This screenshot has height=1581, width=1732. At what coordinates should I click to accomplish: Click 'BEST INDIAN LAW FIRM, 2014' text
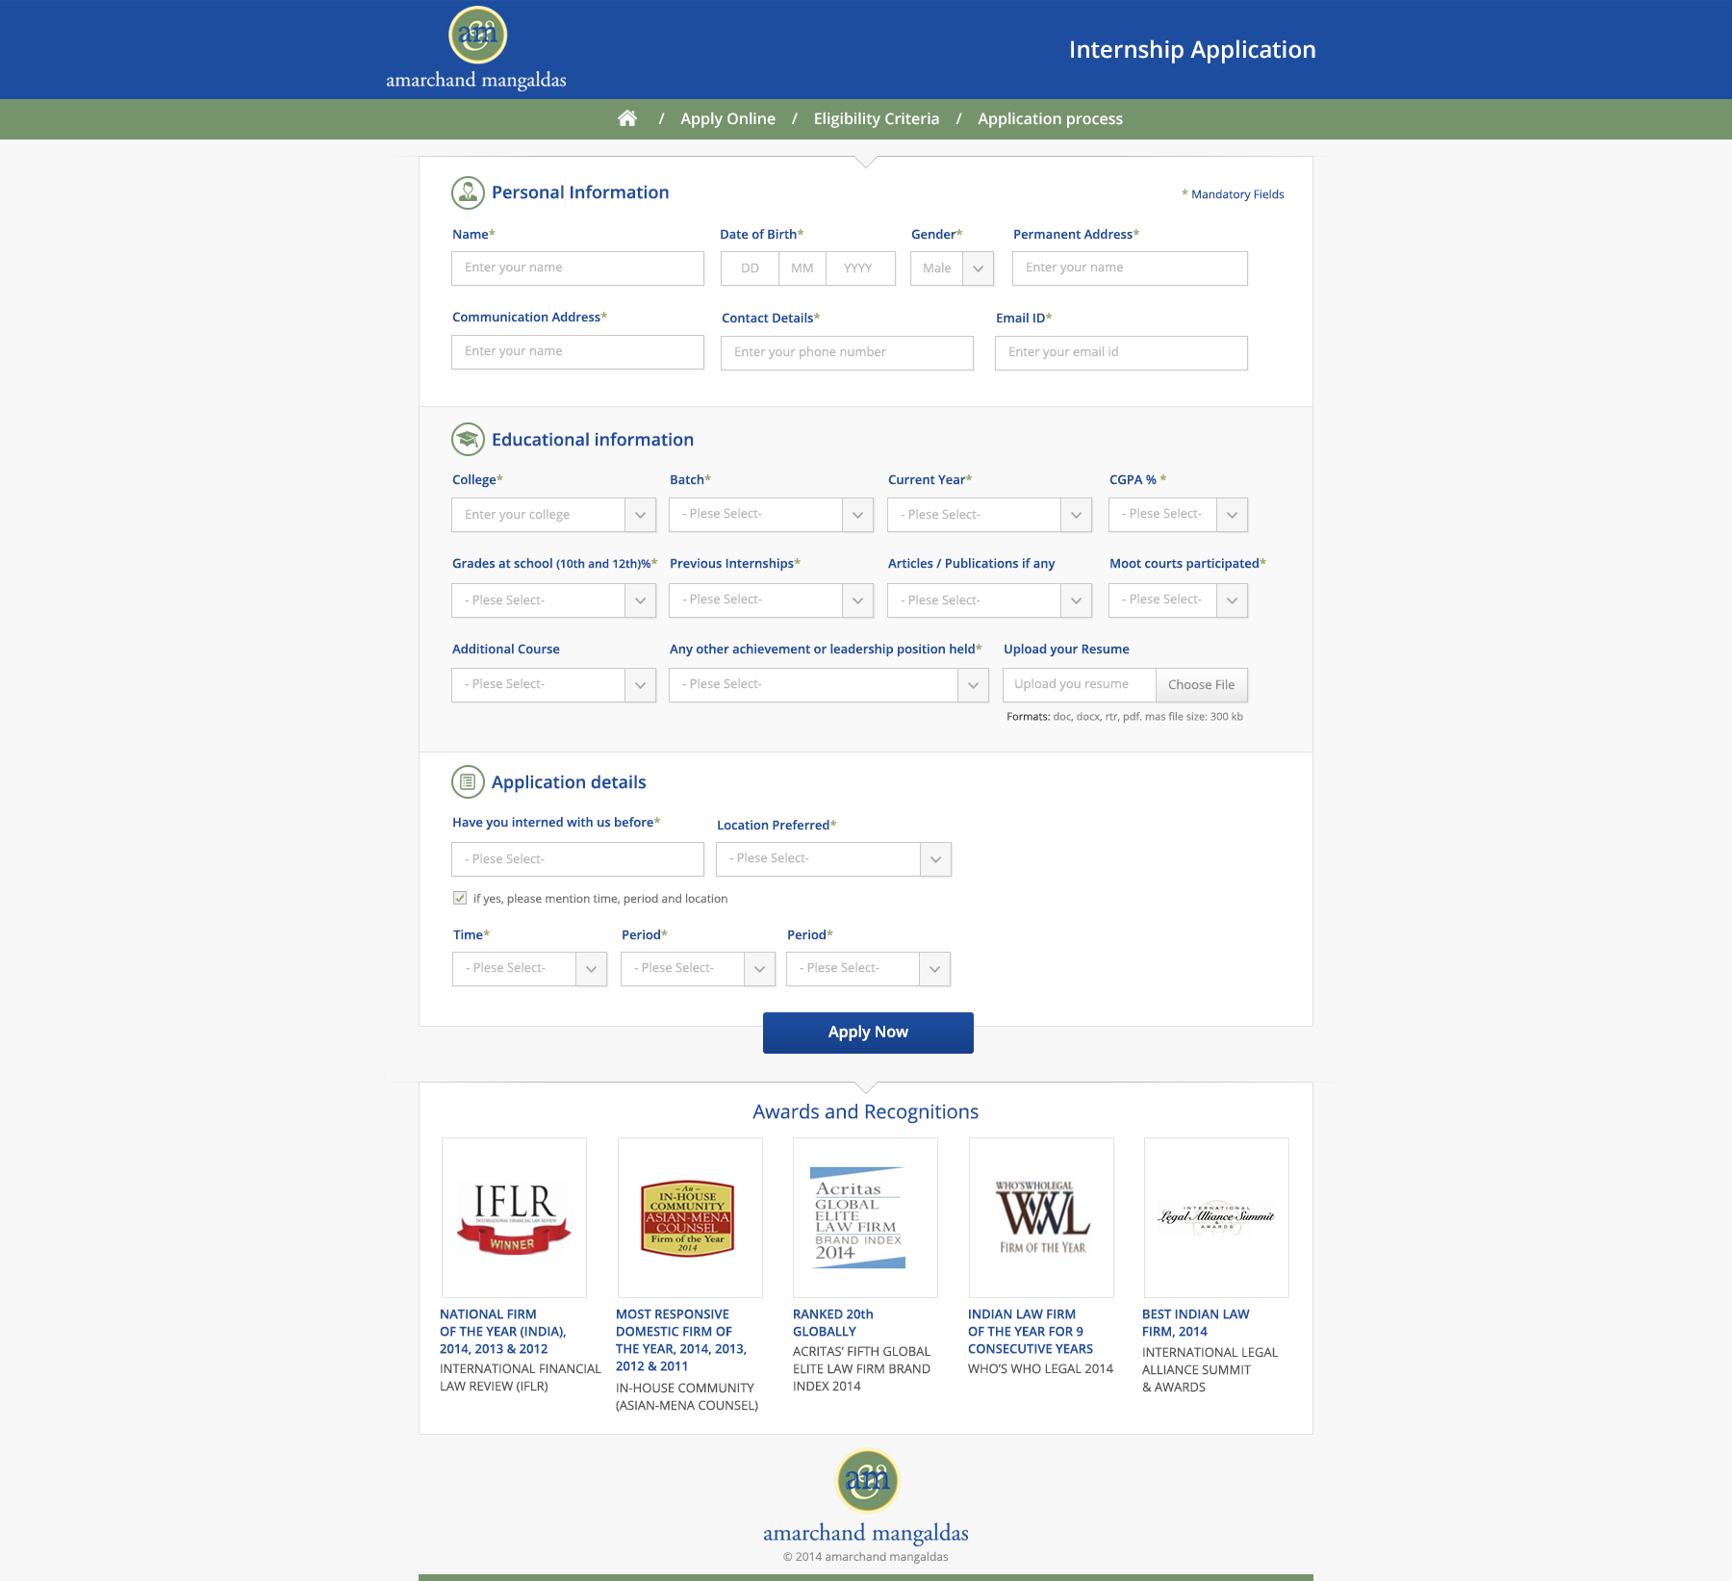1196,1323
